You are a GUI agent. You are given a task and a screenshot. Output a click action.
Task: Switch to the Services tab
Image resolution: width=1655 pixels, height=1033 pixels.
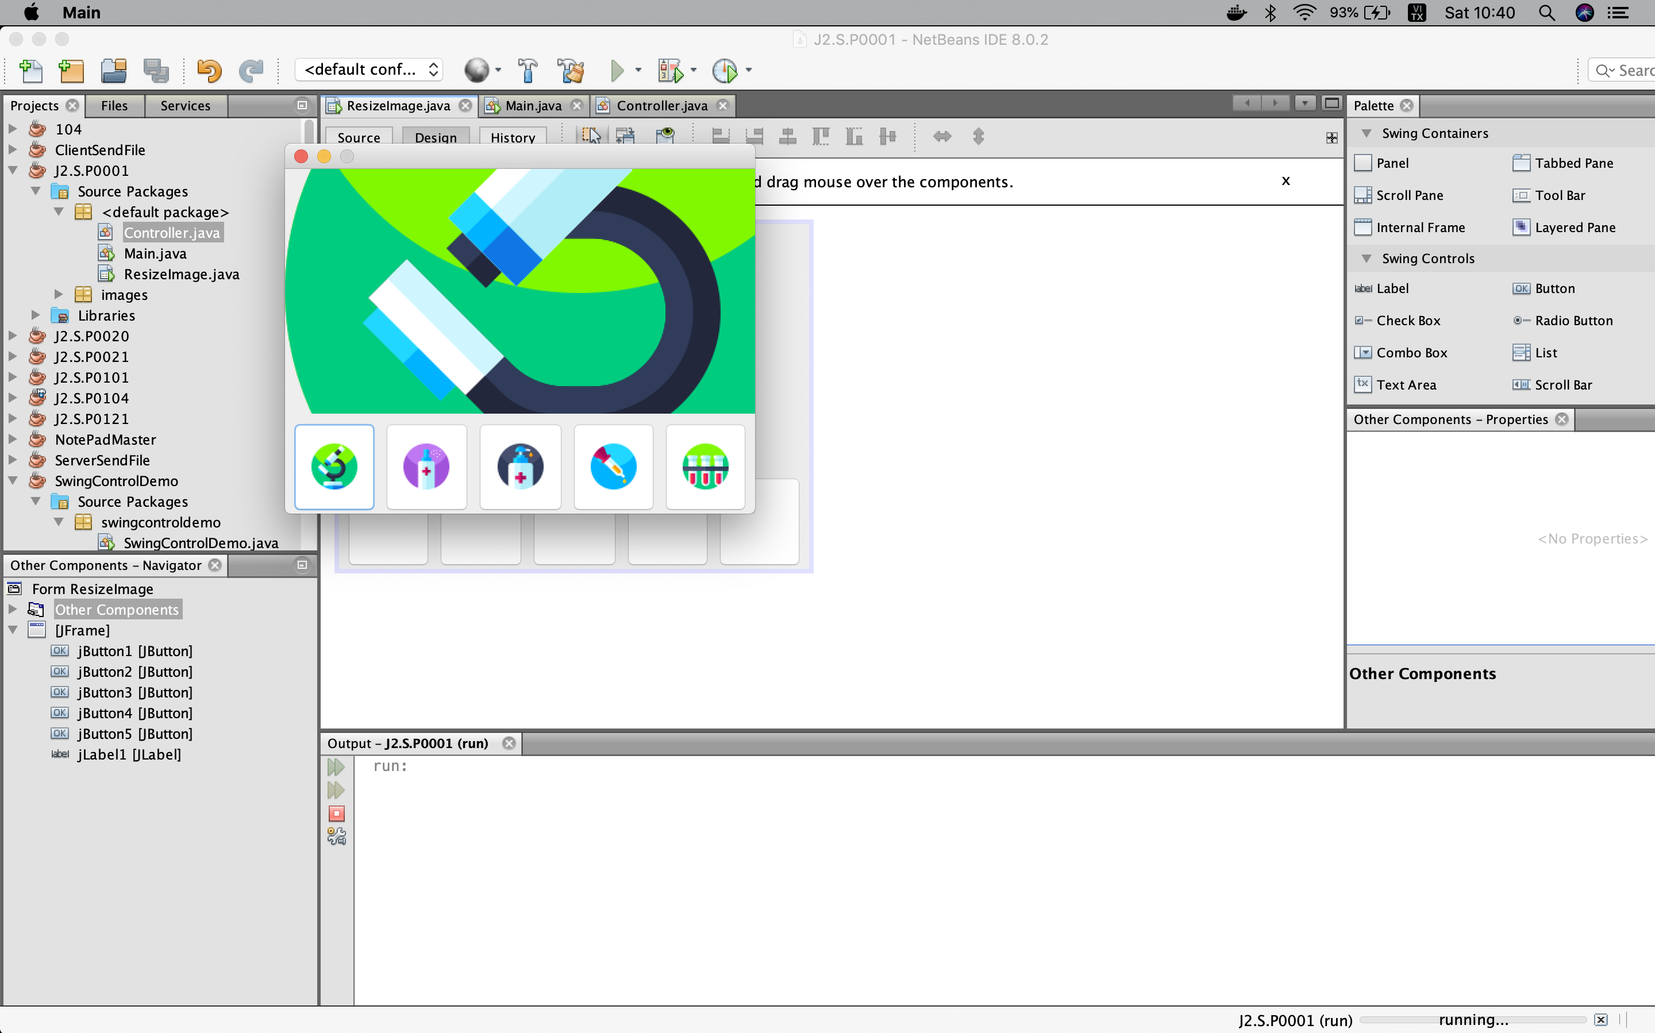[x=185, y=106]
